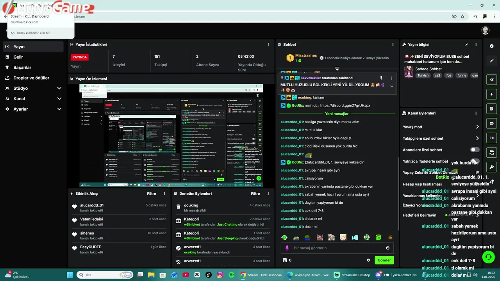The height and width of the screenshot is (281, 500).
Task: Open the user profile avatar
Action: [x=485, y=30]
